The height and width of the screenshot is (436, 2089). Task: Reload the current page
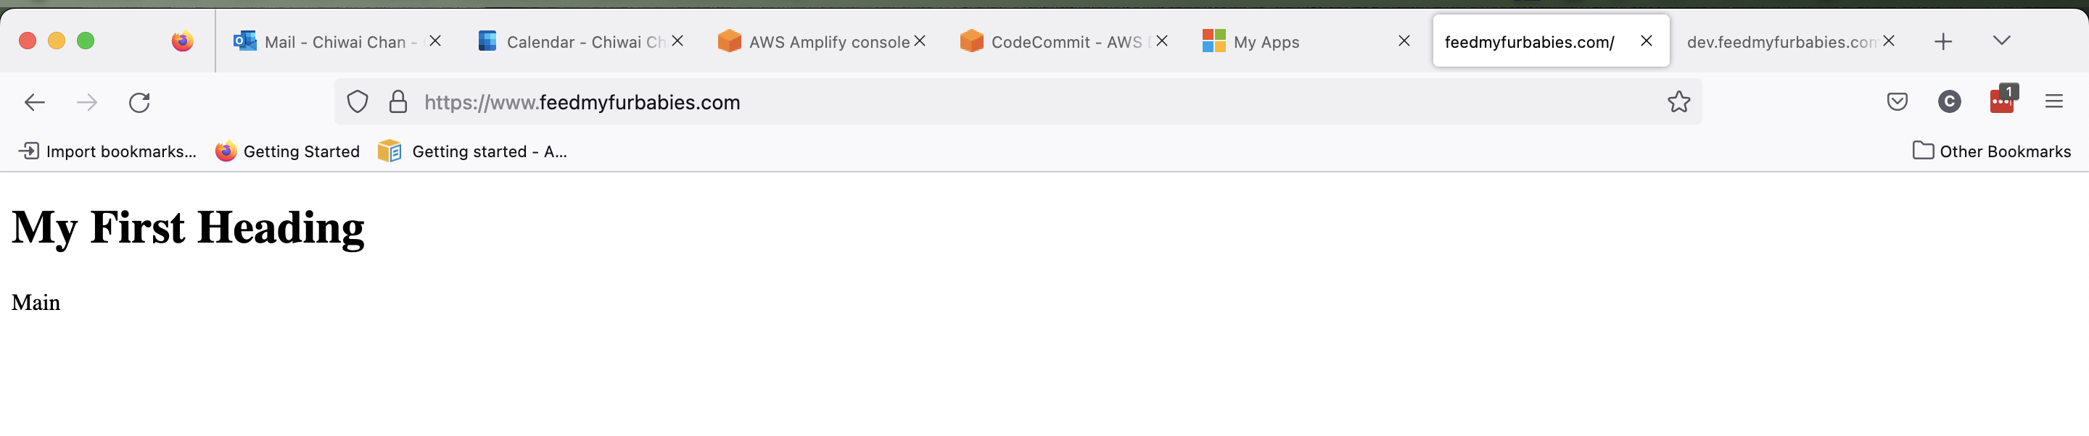[x=139, y=102]
